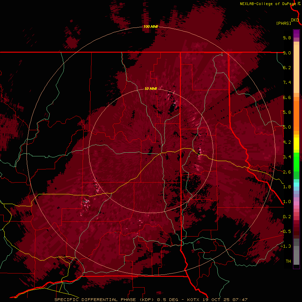Click the 2.6 scale value

pos(287,172)
